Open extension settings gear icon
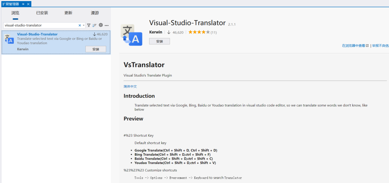 point(101,25)
